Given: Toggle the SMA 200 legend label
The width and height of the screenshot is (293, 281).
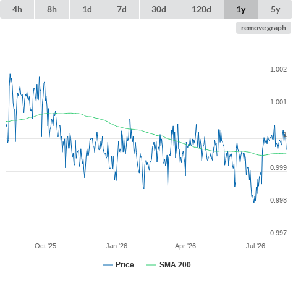Looking at the screenshot, I should point(175,265).
